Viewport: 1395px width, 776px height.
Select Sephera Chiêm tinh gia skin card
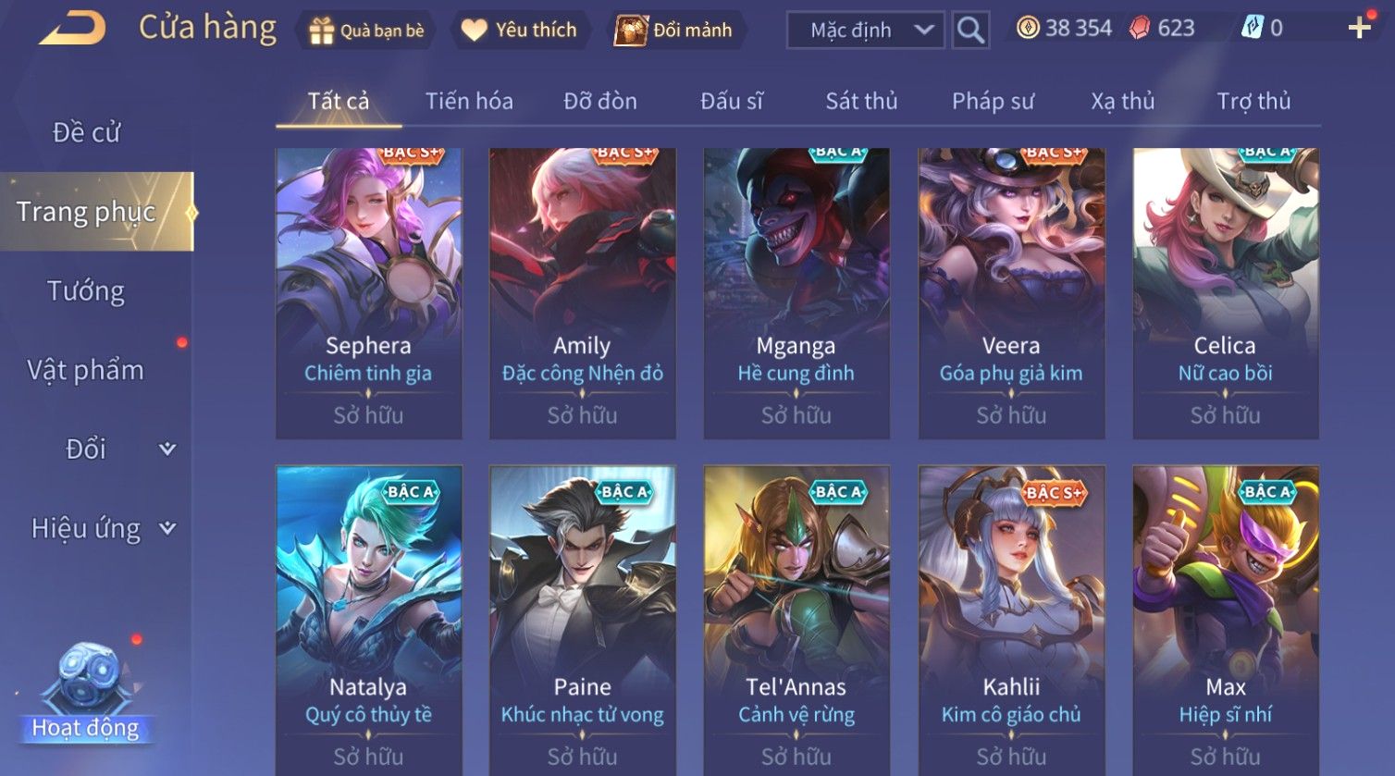[368, 292]
